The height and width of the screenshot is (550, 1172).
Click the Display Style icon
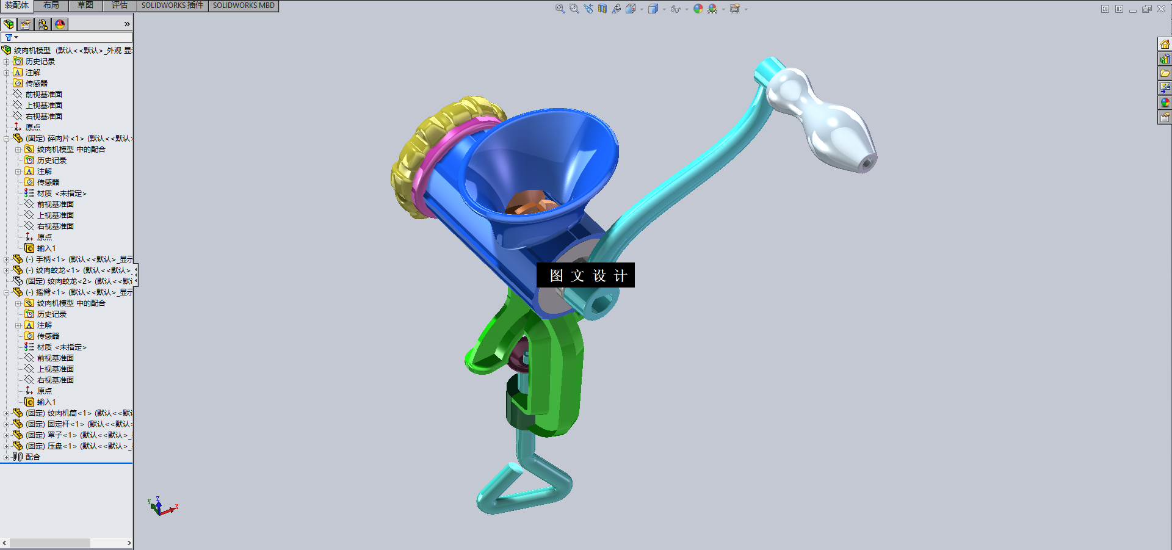653,9
